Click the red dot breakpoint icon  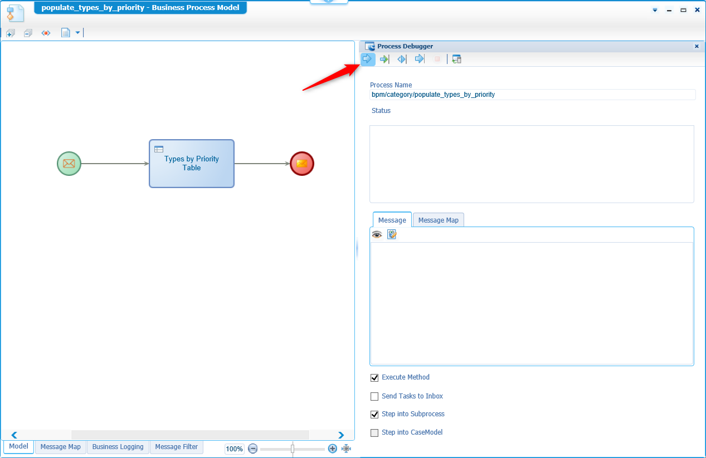[46, 33]
